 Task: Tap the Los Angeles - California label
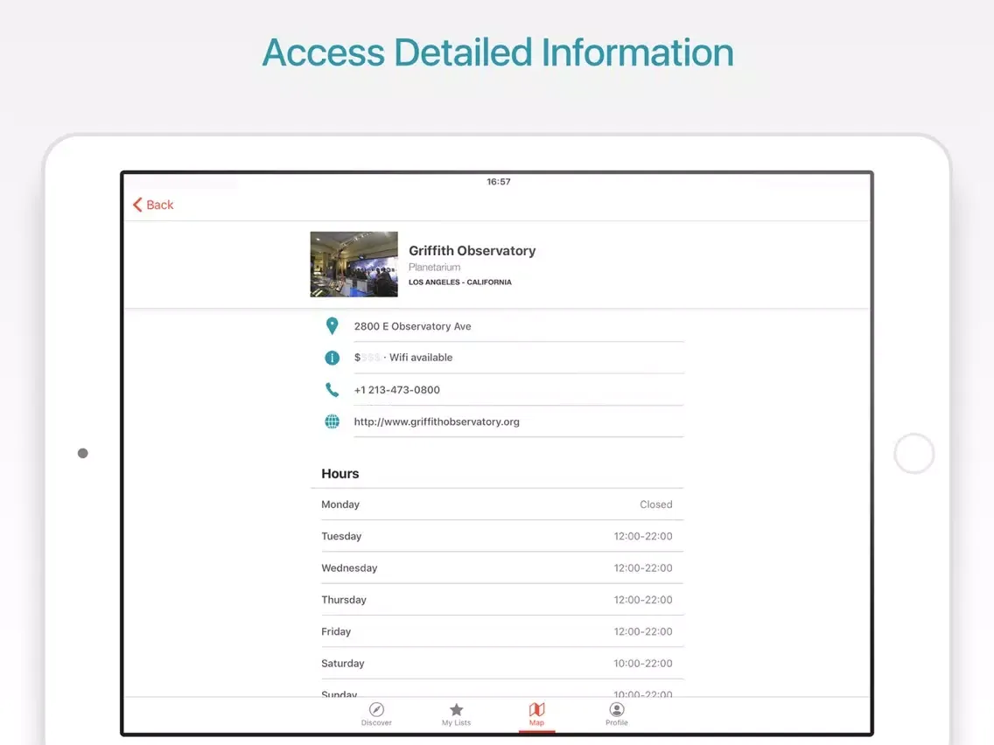pyautogui.click(x=459, y=282)
